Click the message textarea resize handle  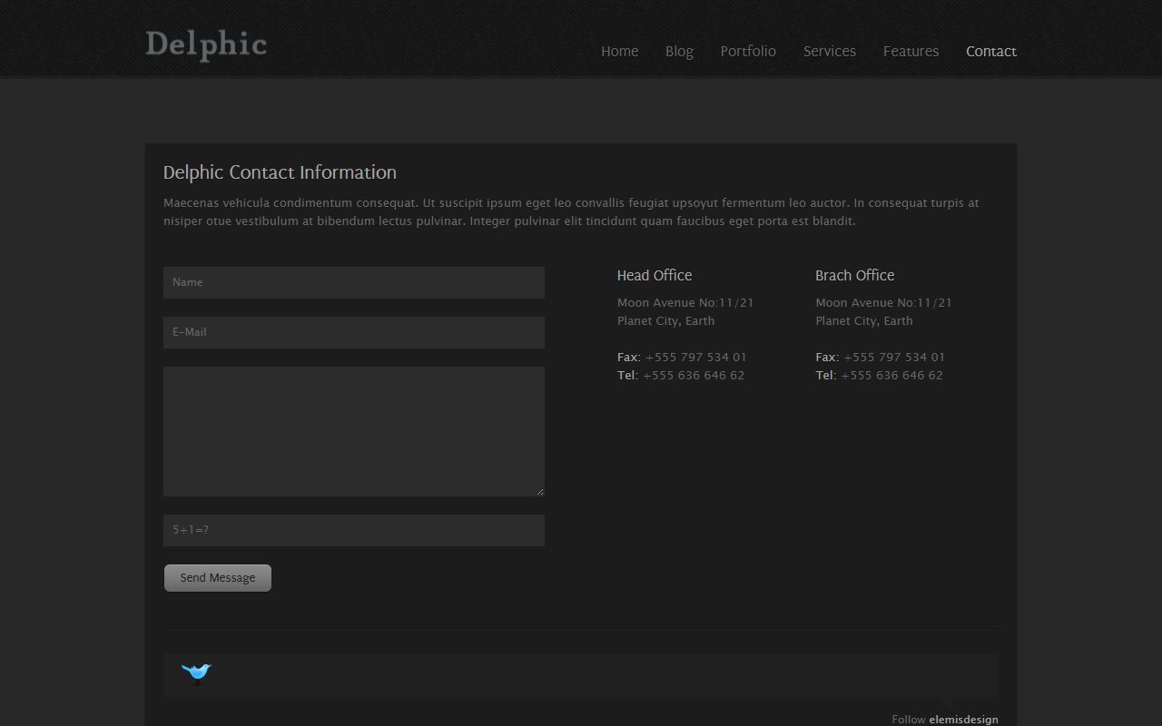pyautogui.click(x=539, y=491)
